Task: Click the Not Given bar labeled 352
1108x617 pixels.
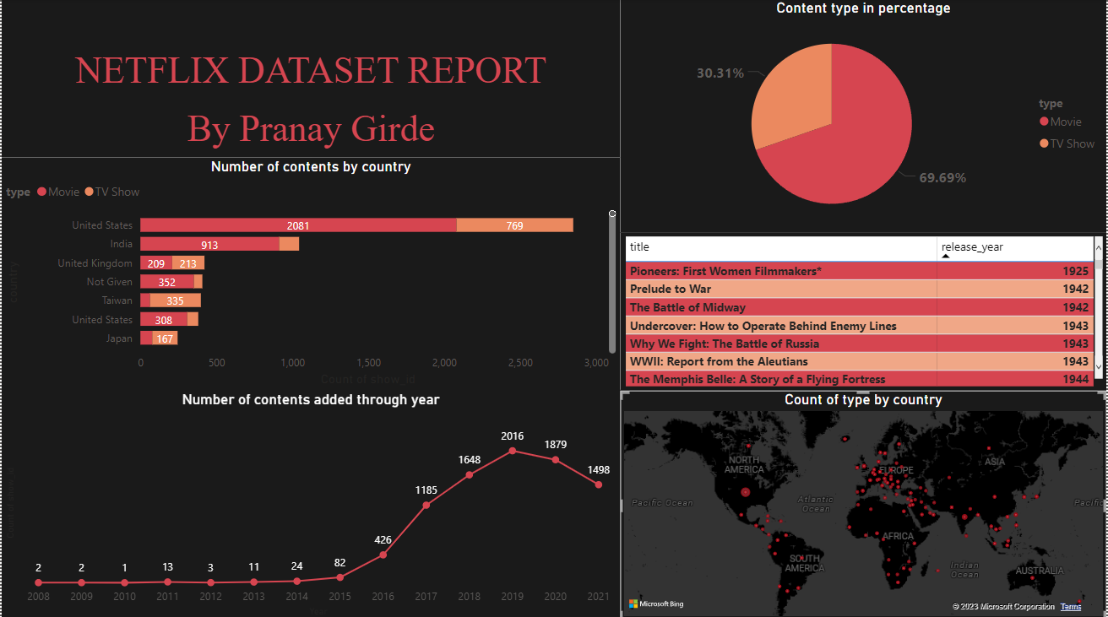Action: [167, 282]
